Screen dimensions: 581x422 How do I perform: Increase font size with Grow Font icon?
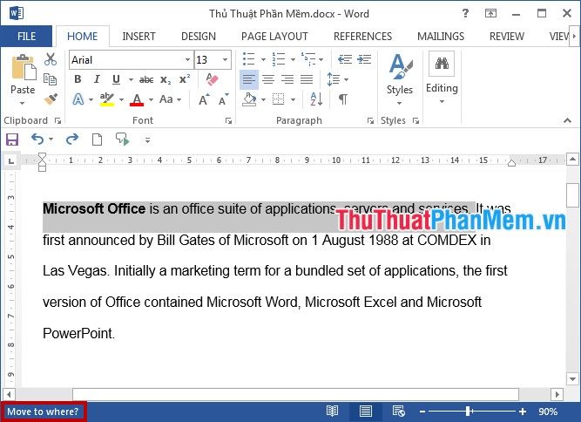tap(204, 99)
